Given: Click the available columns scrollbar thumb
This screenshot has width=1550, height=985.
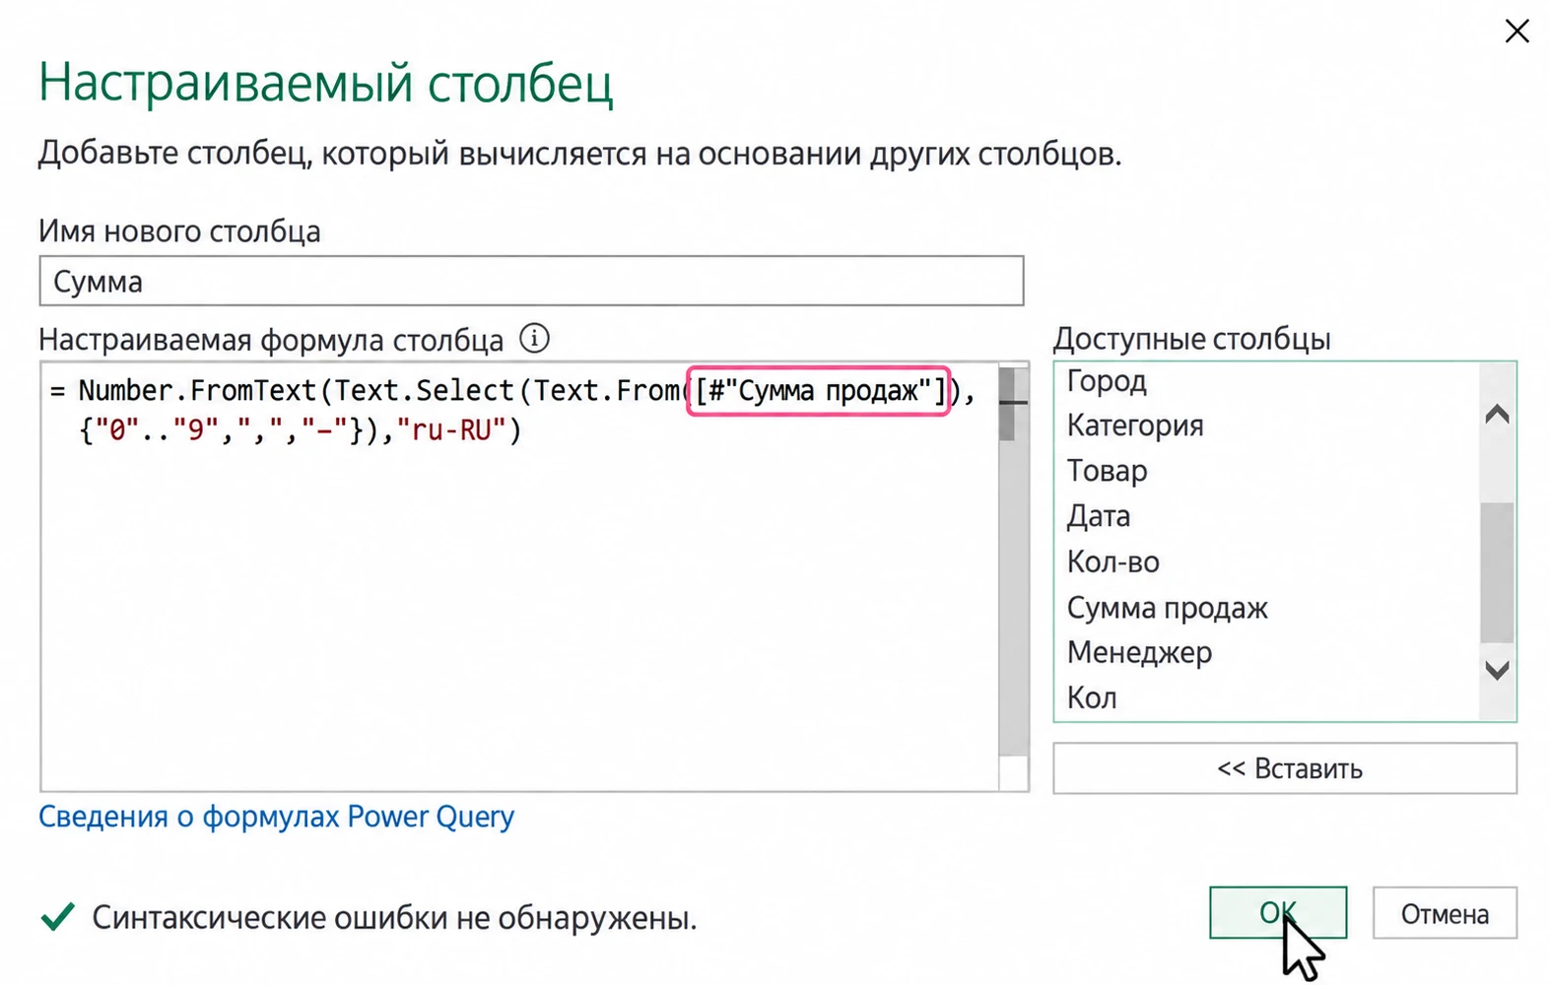Looking at the screenshot, I should [x=1497, y=572].
